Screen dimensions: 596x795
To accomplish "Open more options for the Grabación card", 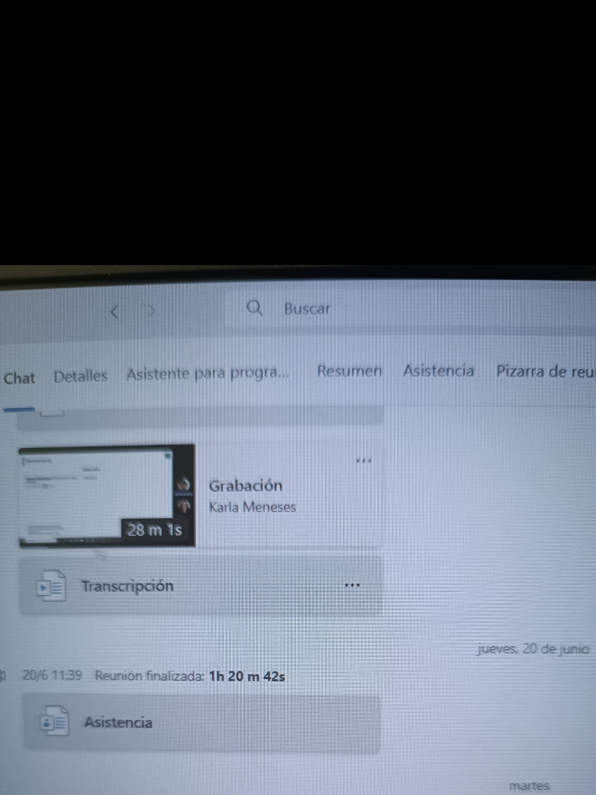I will [x=364, y=460].
